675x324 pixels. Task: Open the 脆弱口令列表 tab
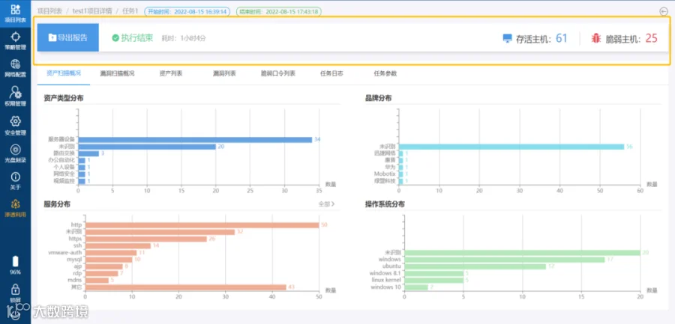(278, 73)
